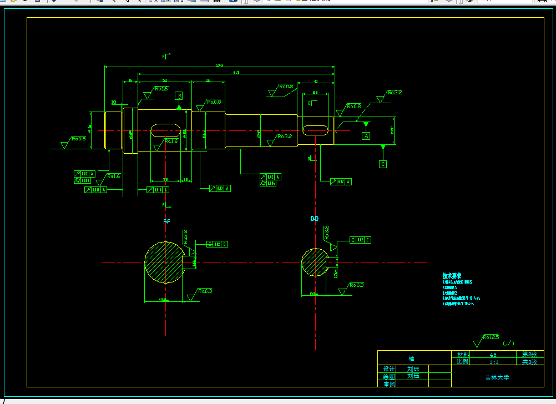Select the 第3张 sheet number text
Screen dimensions: 556x404
(529, 355)
